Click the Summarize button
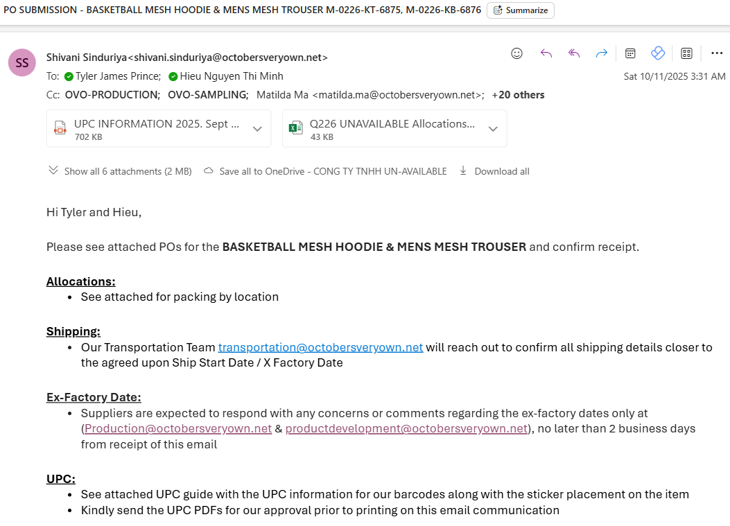Screen dimensions: 730x526 tap(521, 10)
